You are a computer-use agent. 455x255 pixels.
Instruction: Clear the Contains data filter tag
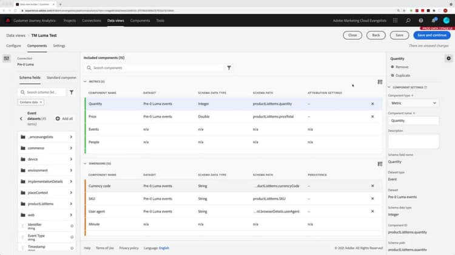[x=41, y=102]
